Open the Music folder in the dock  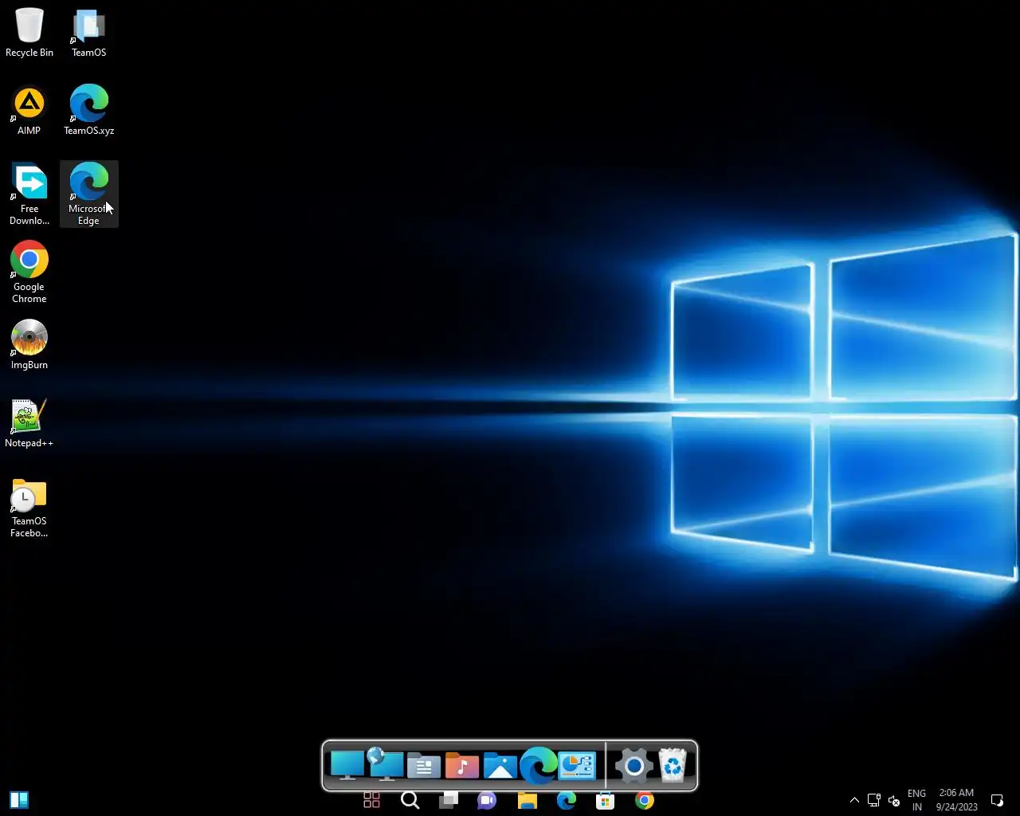point(462,766)
